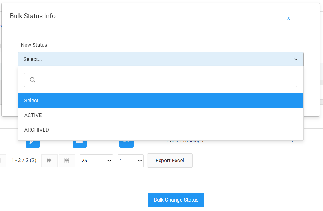Close the Bulk Status Info dialog
Viewport: 323px width, 211px height.
tap(289, 18)
